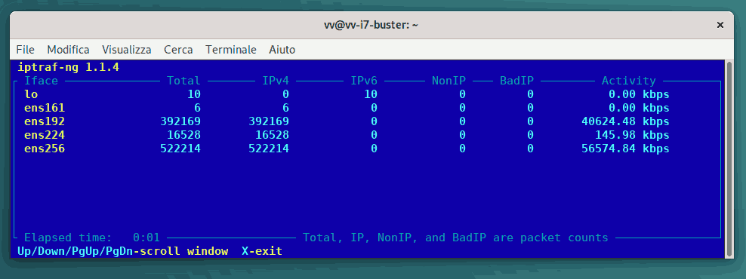Click the Activity column header
This screenshot has height=279, width=746.
[628, 81]
